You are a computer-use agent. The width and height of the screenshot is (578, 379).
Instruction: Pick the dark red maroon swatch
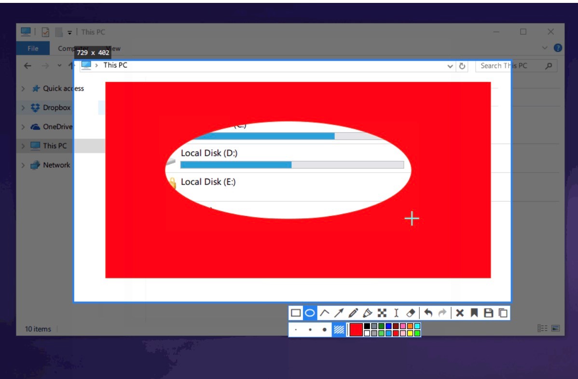coord(396,326)
